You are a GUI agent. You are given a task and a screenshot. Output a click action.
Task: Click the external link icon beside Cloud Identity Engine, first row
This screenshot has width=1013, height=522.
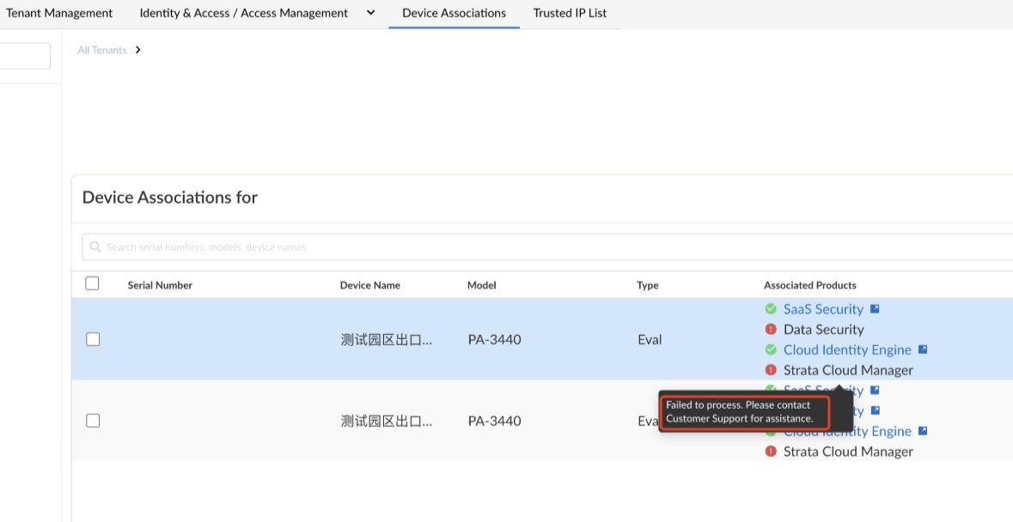pos(923,349)
